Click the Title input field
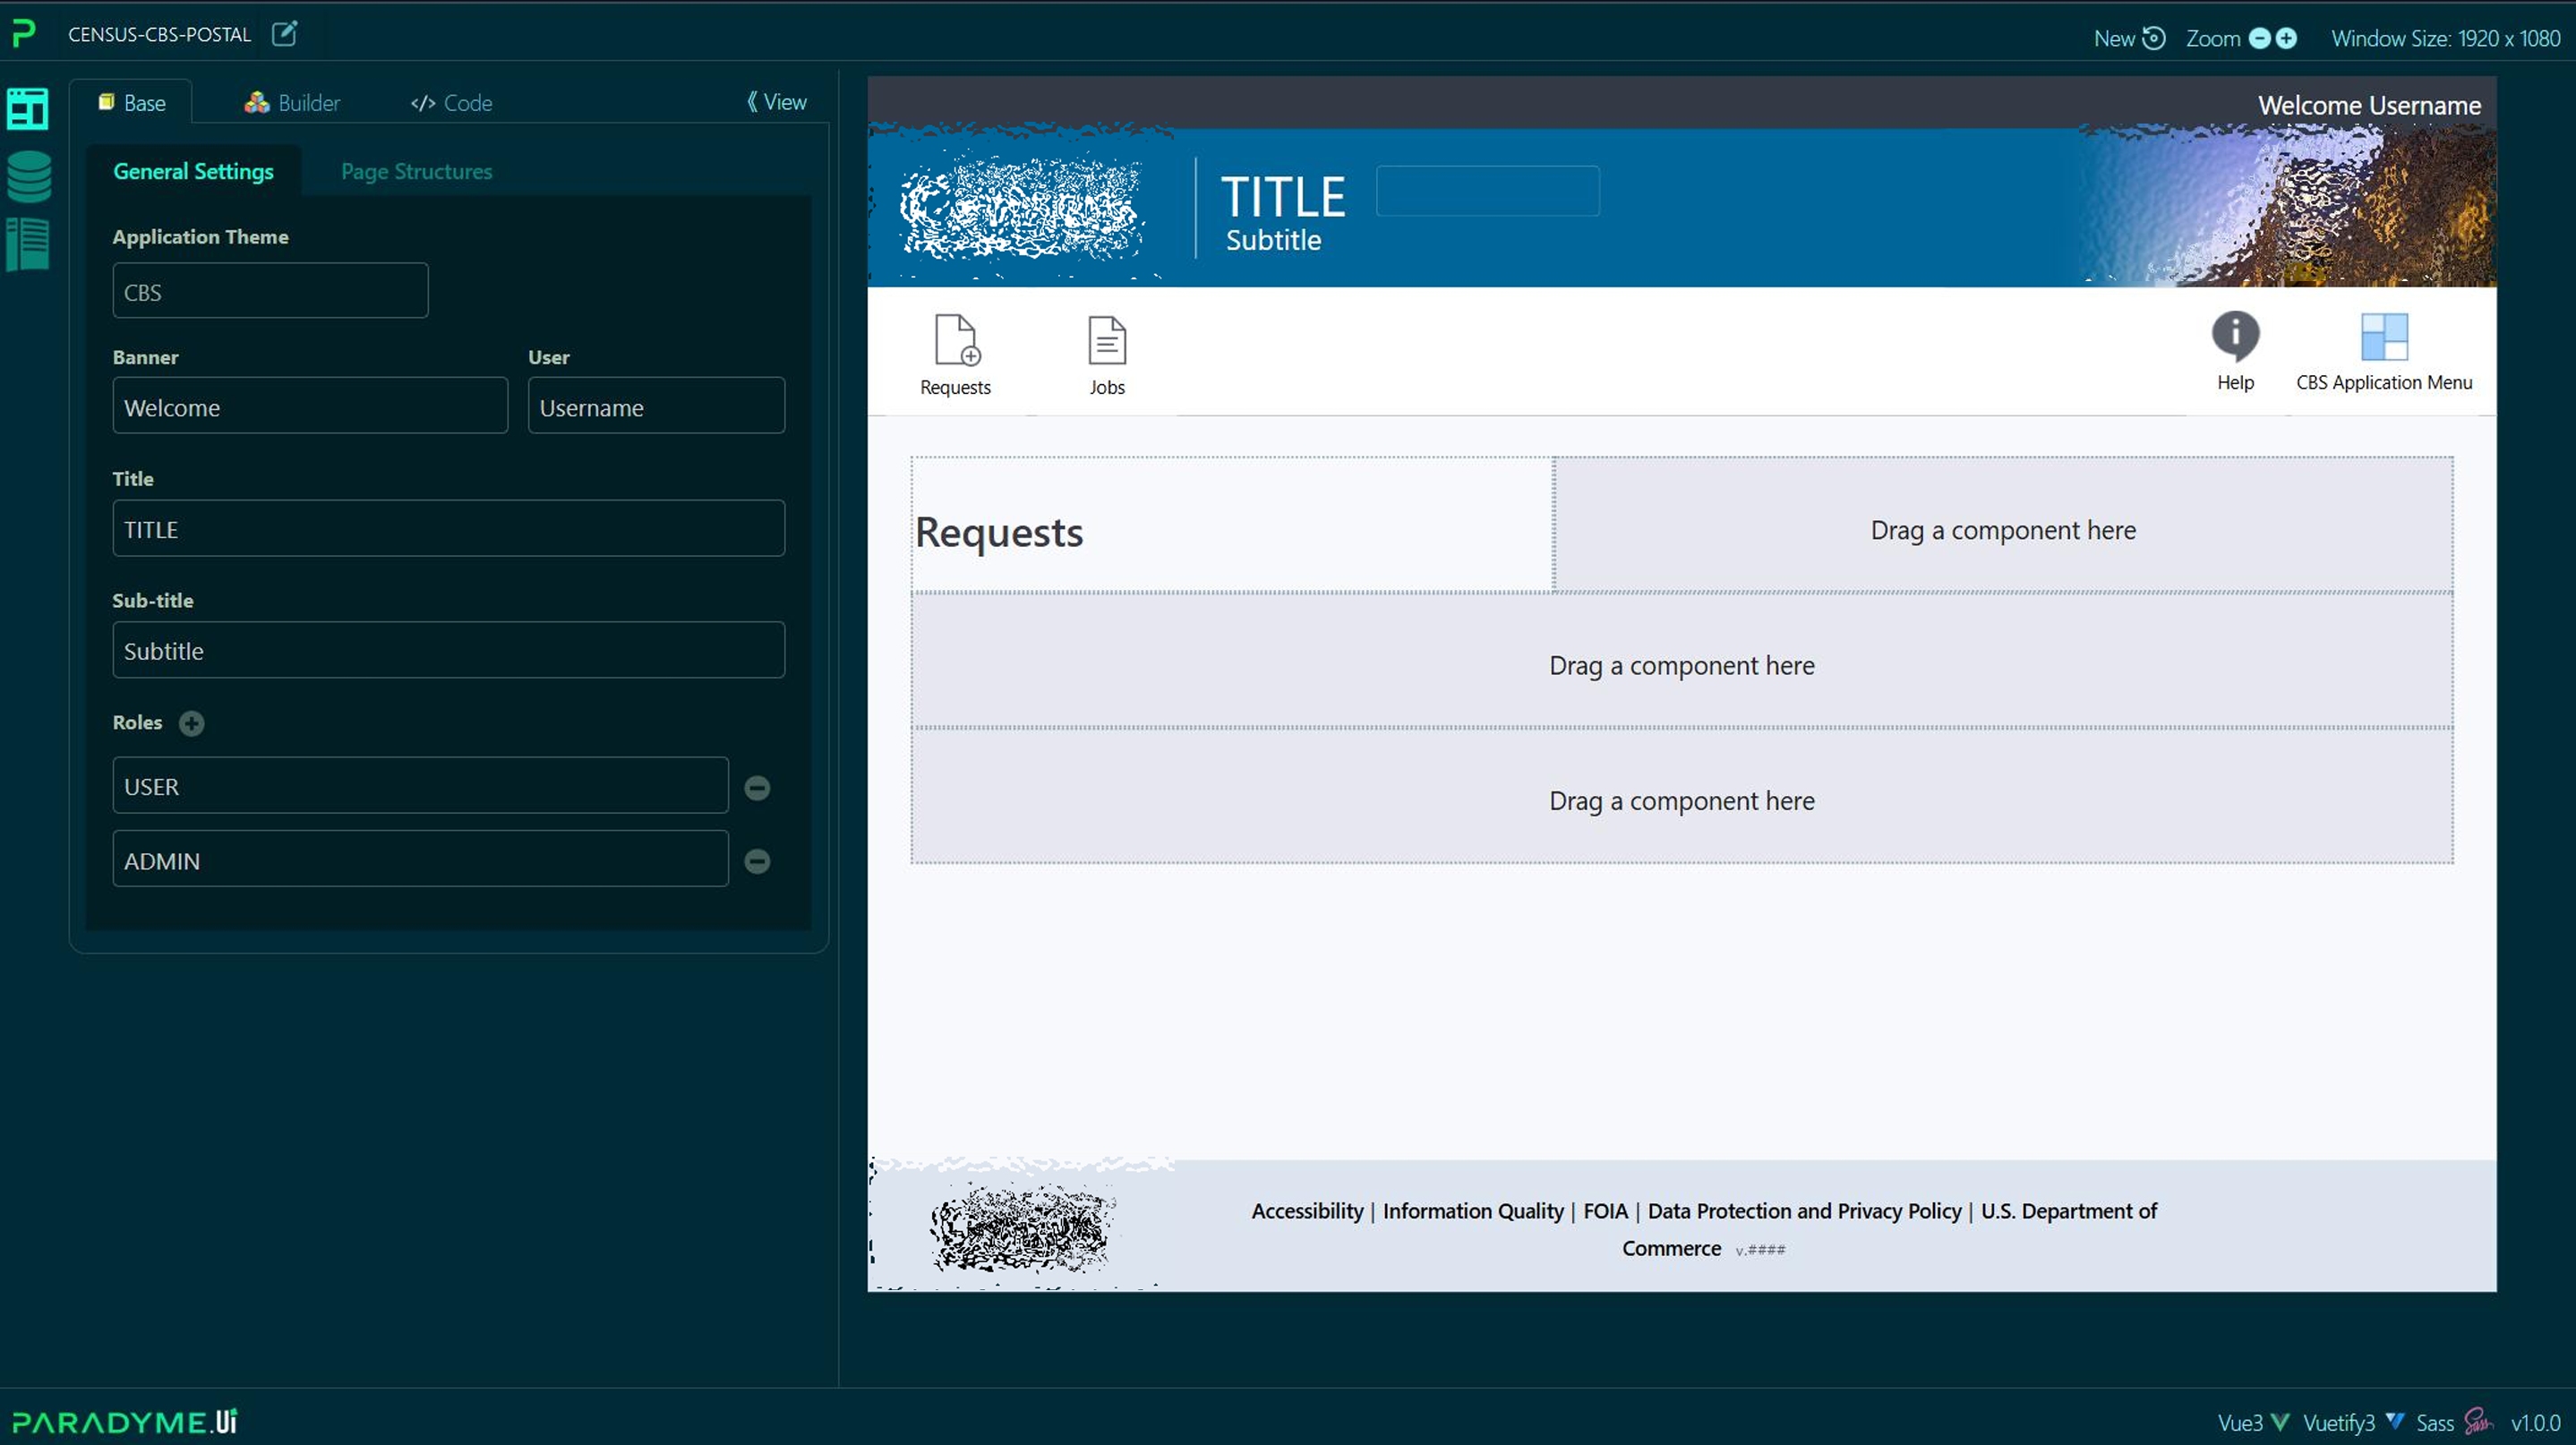 tap(448, 528)
